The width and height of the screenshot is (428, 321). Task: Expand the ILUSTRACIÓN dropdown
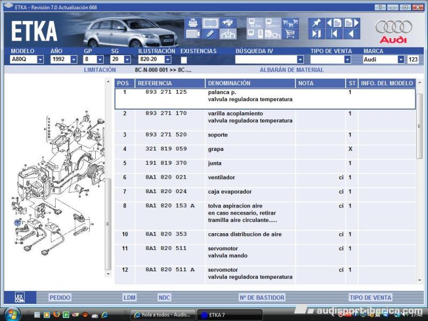pos(168,59)
